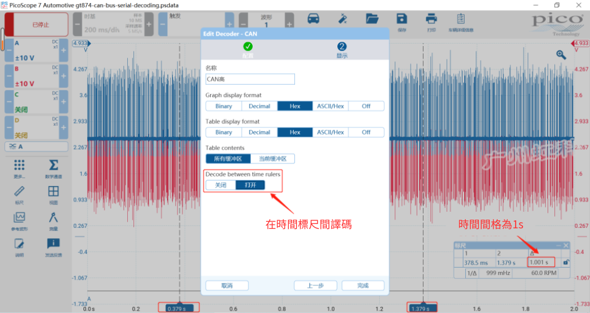Close the 标尺 rulers panel

point(566,245)
